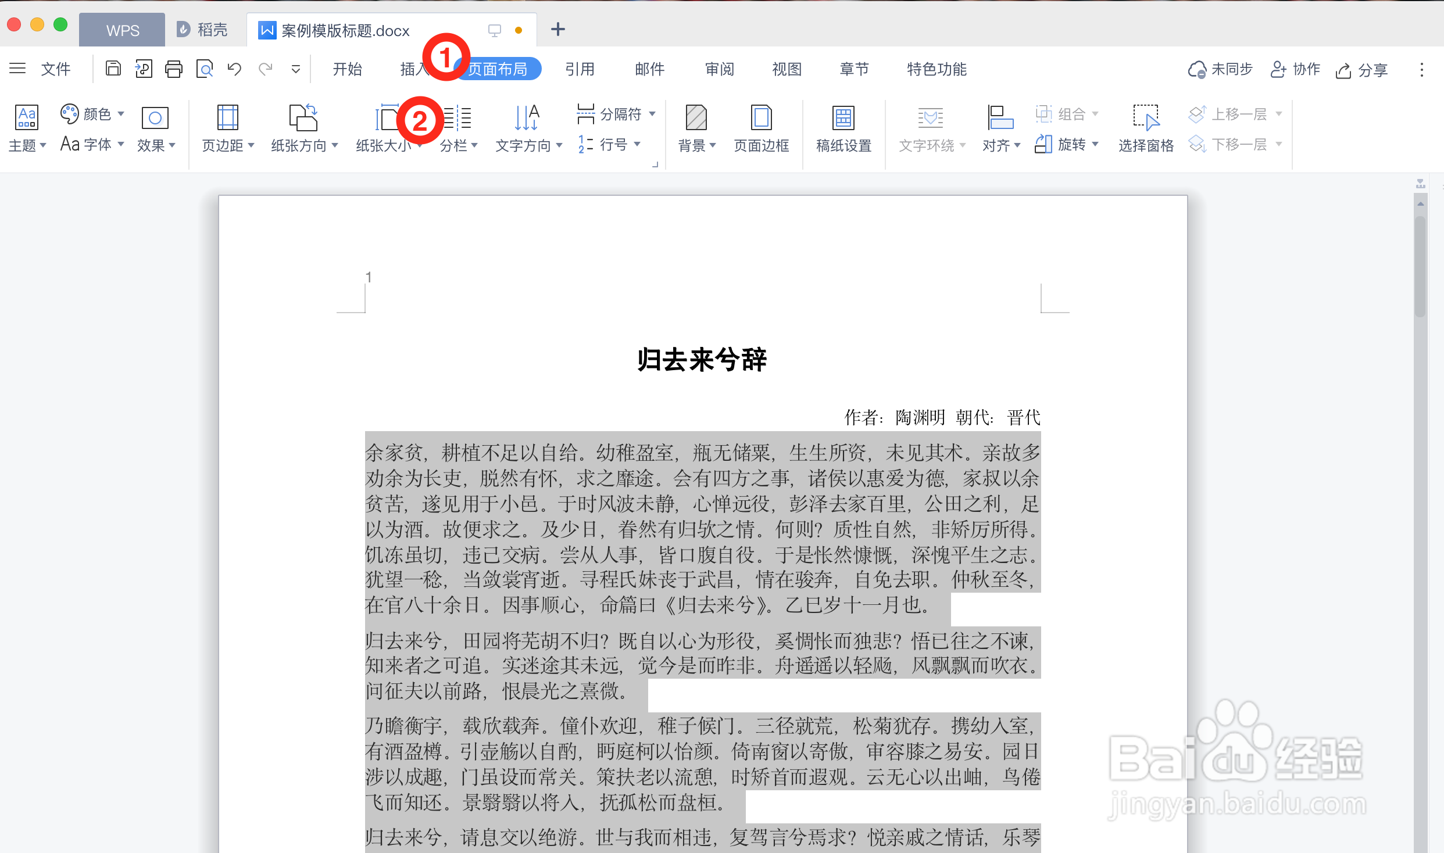Click the scroll-to-top button above the scrollbar
The width and height of the screenshot is (1444, 853).
pyautogui.click(x=1420, y=184)
